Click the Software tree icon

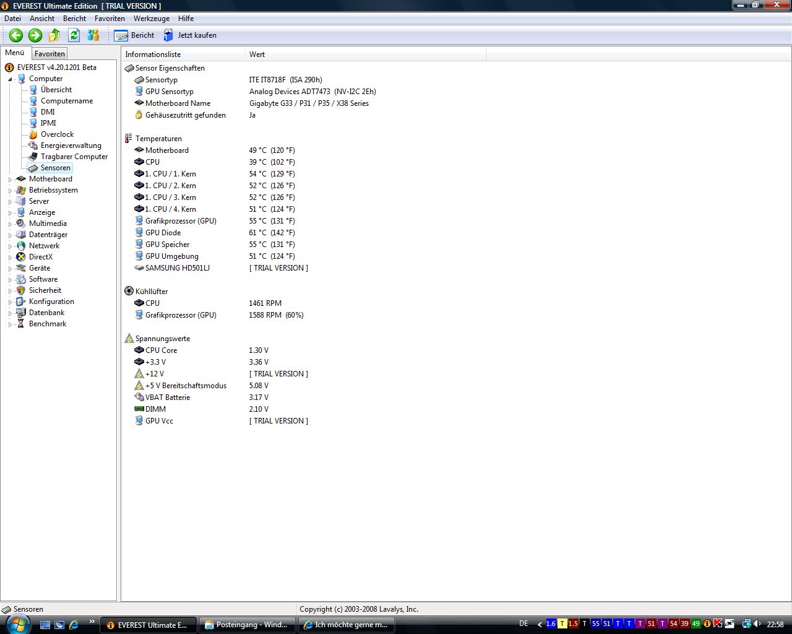[21, 279]
